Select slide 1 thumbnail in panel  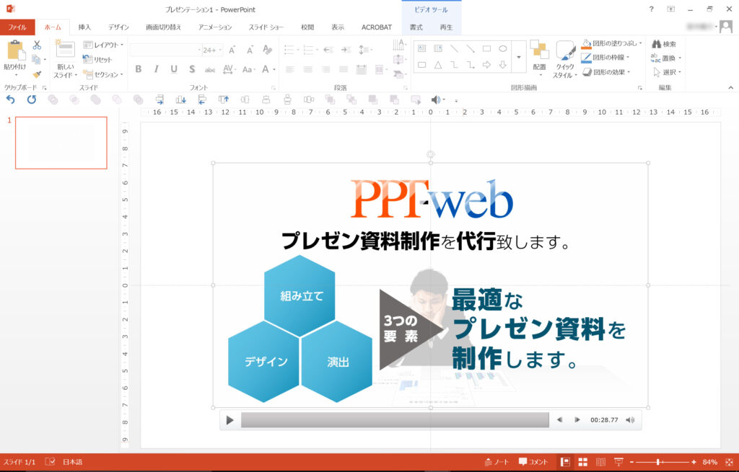coord(61,143)
